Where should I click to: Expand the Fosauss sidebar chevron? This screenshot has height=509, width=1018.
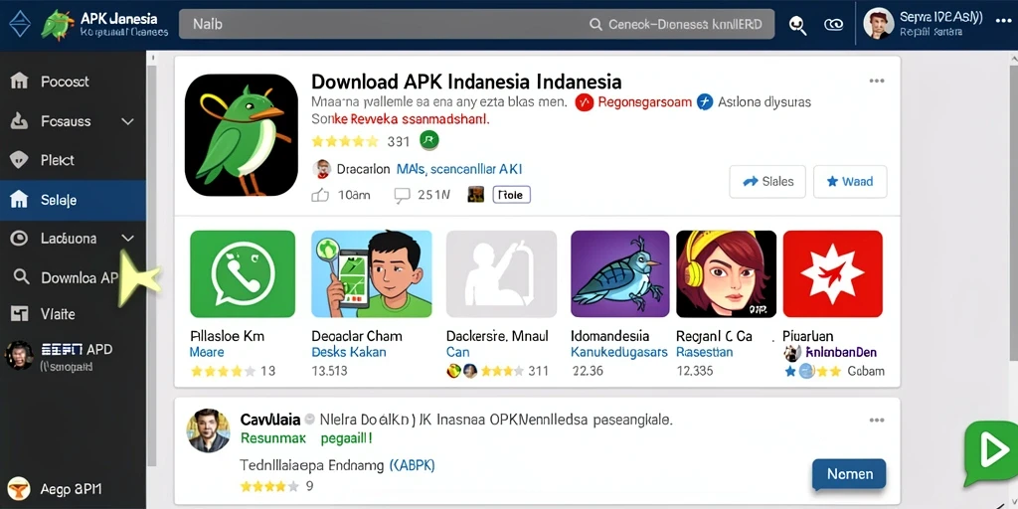click(x=128, y=121)
